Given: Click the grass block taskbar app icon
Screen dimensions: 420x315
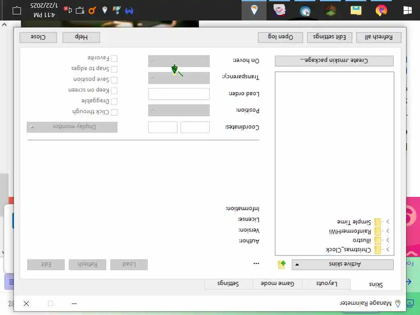Looking at the screenshot, I should (x=331, y=10).
